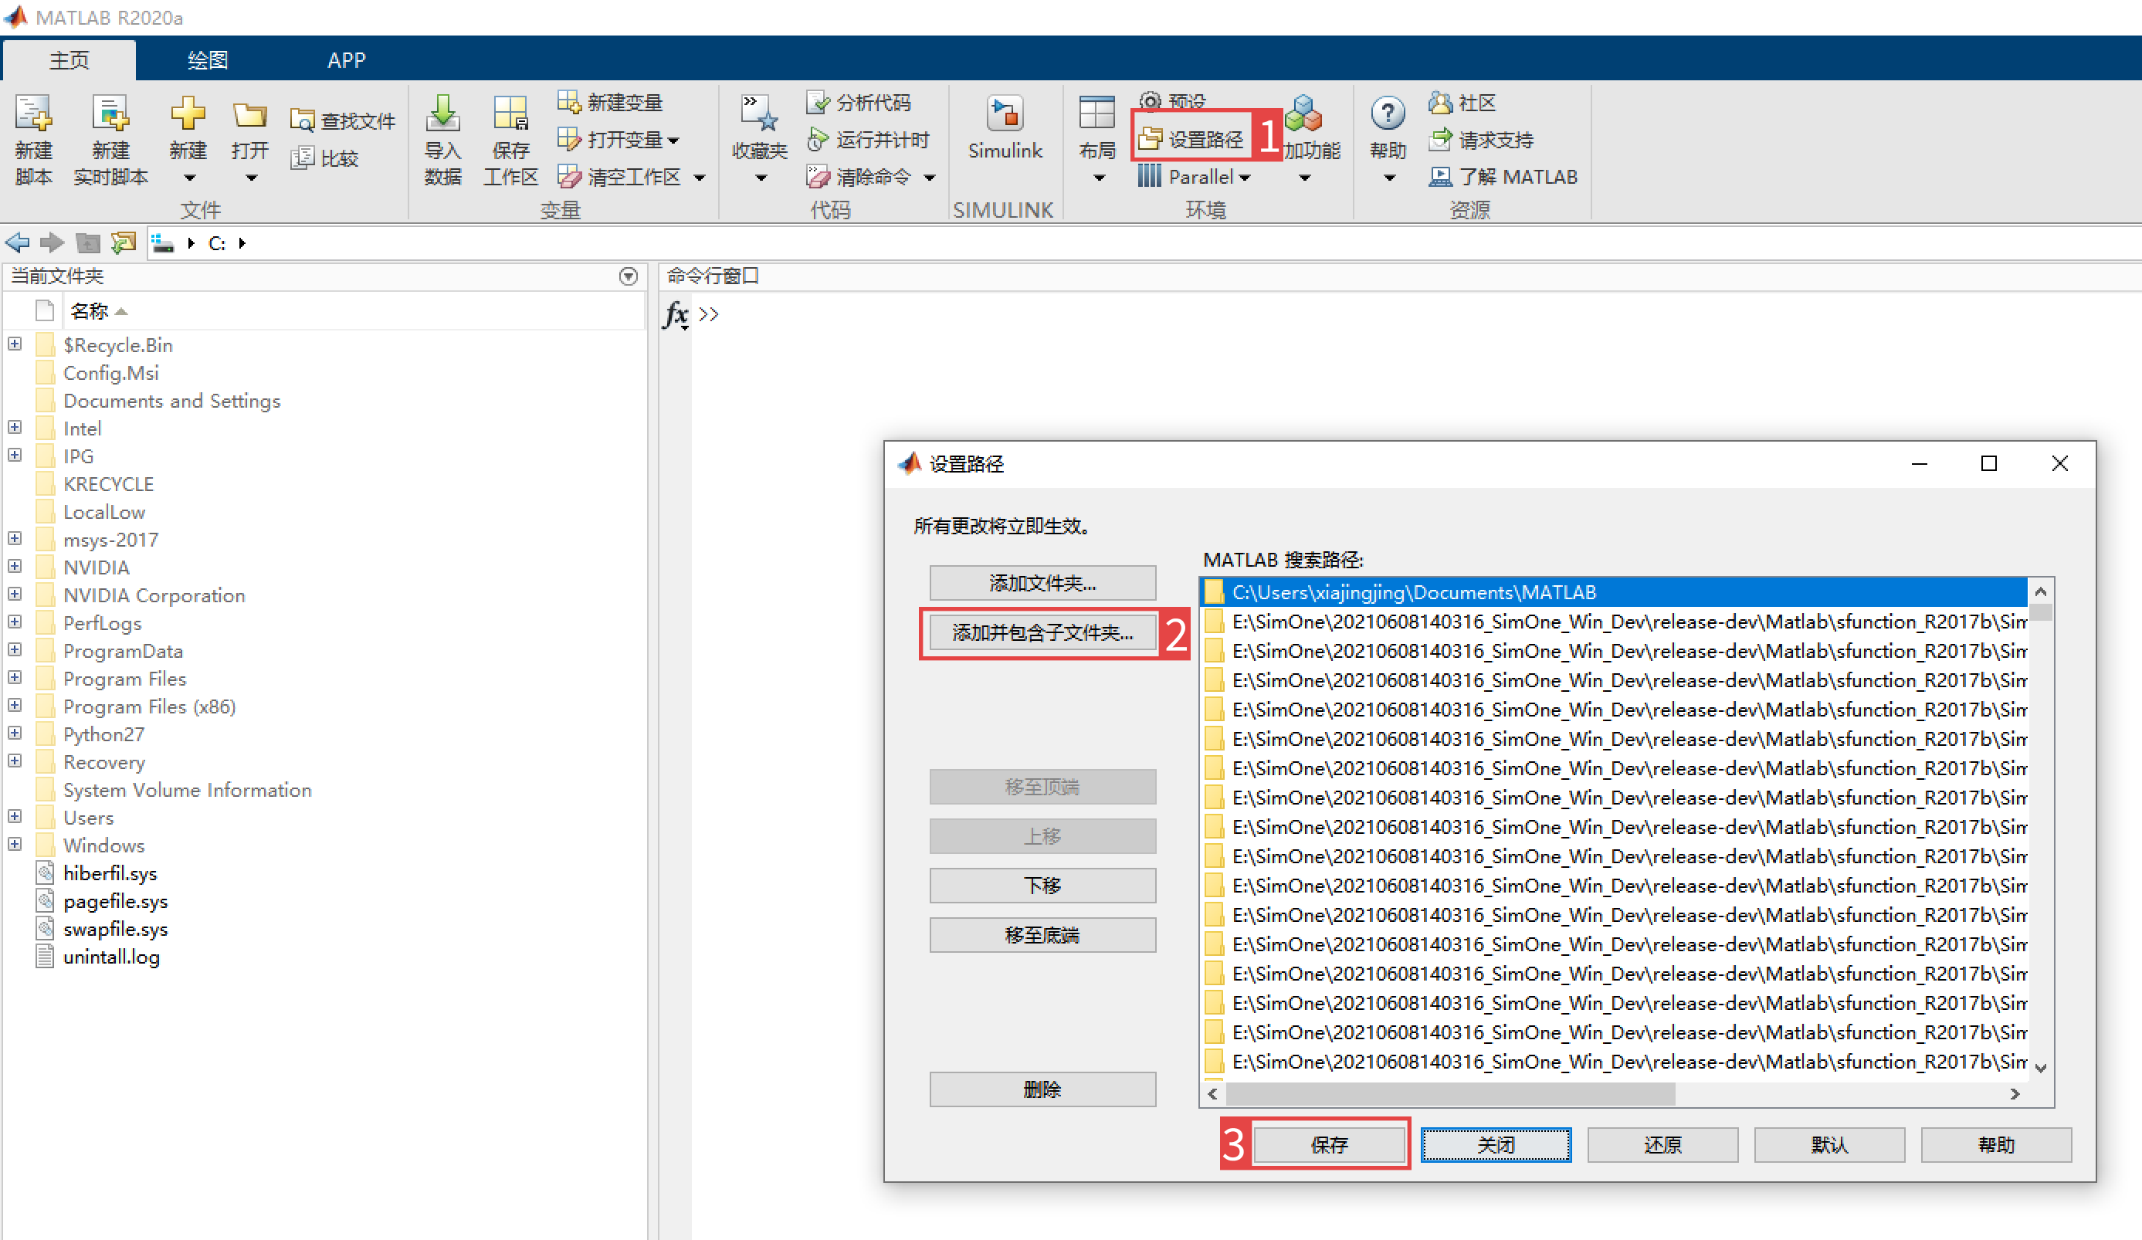2142x1240 pixels.
Task: Expand the $Recycle.Bin folder
Action: click(15, 344)
